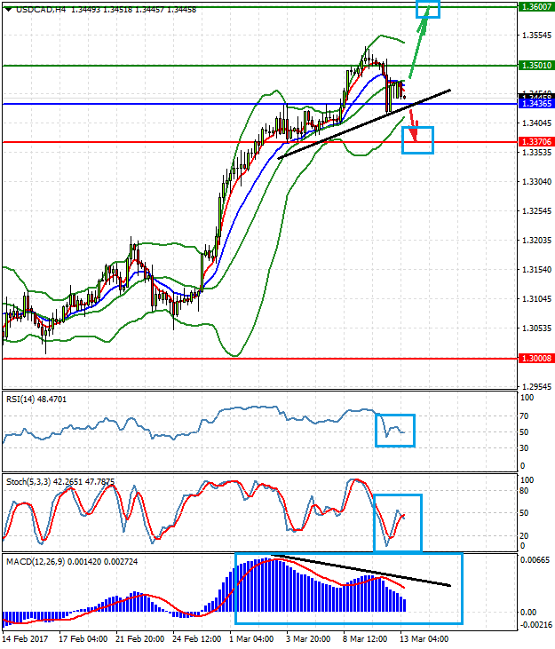Click the 8 Mar 12:00 time label

coord(365,639)
